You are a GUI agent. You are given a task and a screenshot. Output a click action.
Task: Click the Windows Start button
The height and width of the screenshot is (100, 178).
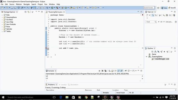3,97
